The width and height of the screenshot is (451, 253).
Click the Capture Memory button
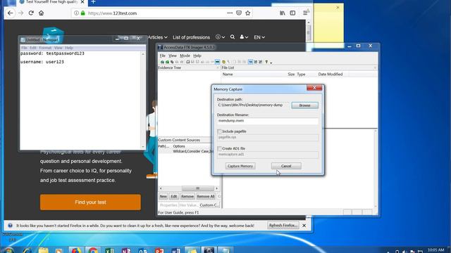[240, 166]
